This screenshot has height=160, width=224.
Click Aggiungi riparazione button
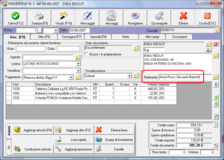point(74,149)
